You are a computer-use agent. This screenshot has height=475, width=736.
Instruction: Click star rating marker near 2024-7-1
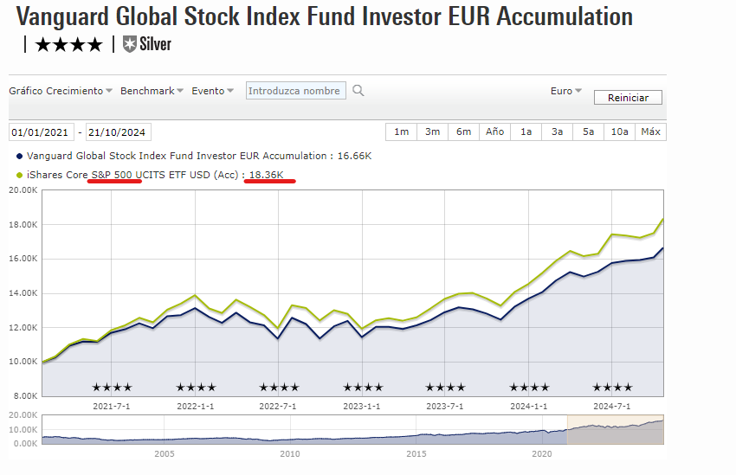(612, 388)
